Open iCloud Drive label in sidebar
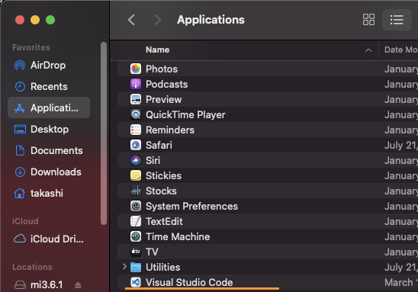The width and height of the screenshot is (418, 292). coord(56,239)
